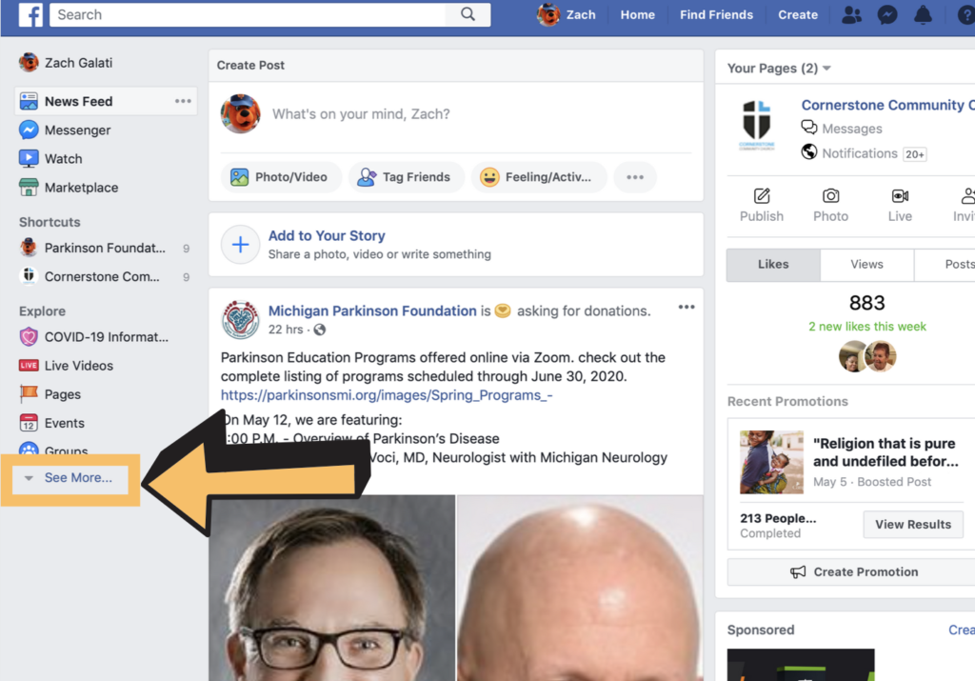Click the Feeling/Activ... option
The width and height of the screenshot is (975, 681).
[537, 176]
